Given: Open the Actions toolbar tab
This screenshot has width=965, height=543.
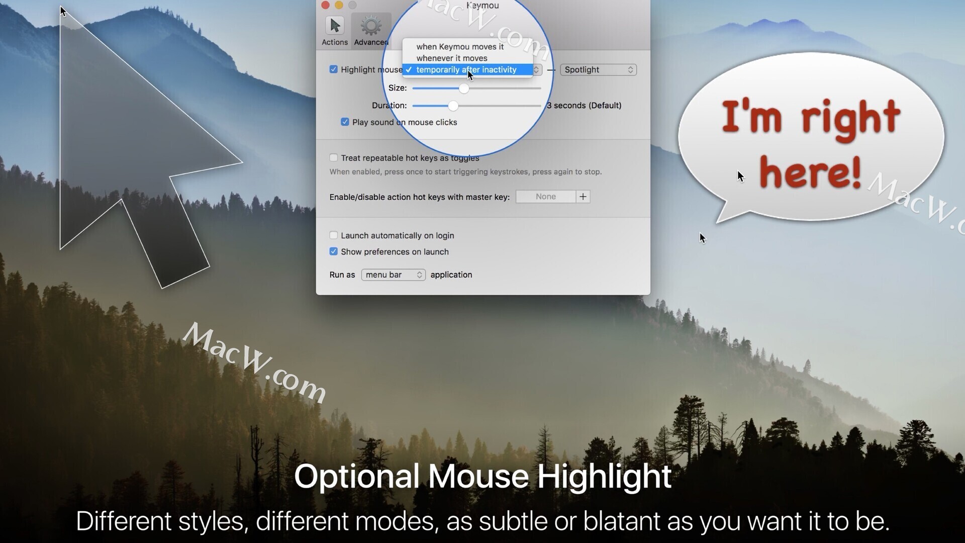Looking at the screenshot, I should coord(334,31).
